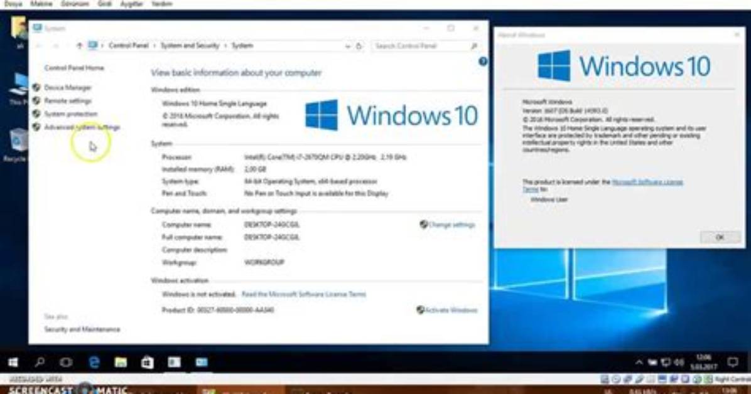
Task: Click the VirtualBox optical disc status icon
Action: (617, 380)
